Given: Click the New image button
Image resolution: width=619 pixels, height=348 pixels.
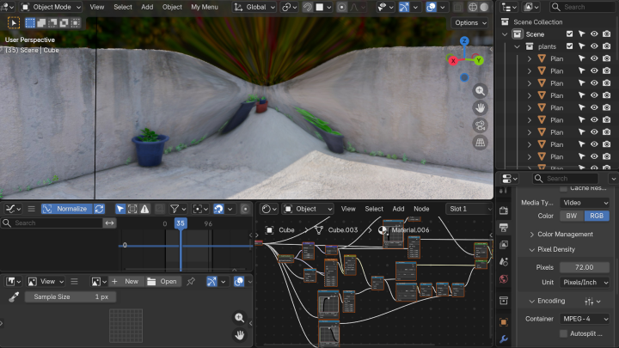Looking at the screenshot, I should 125,281.
